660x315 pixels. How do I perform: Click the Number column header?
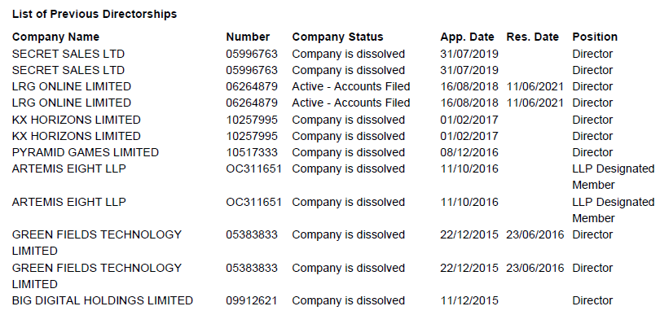coord(248,37)
